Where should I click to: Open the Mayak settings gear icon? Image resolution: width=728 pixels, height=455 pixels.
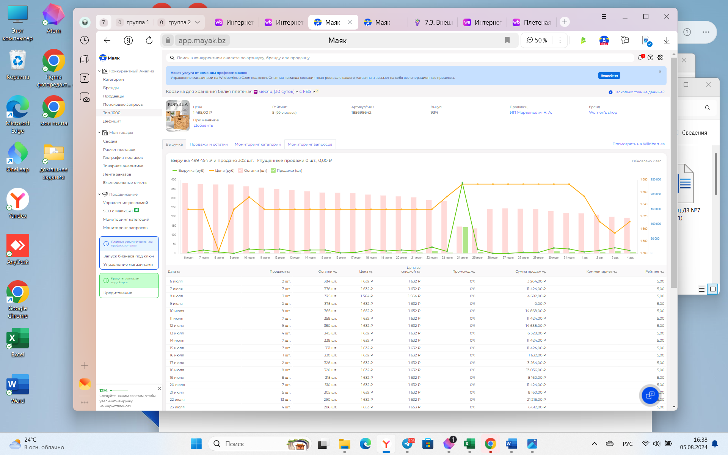[x=661, y=58]
